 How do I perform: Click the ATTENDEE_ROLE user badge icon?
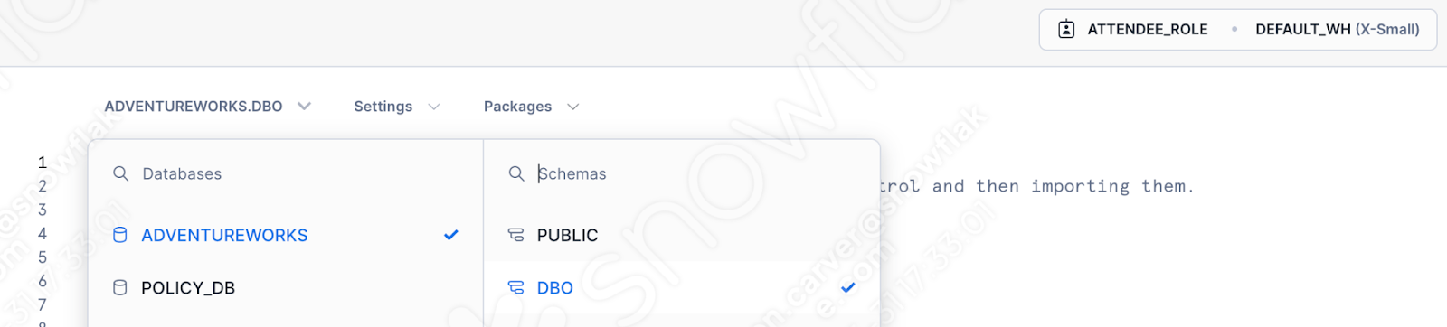click(x=1066, y=29)
